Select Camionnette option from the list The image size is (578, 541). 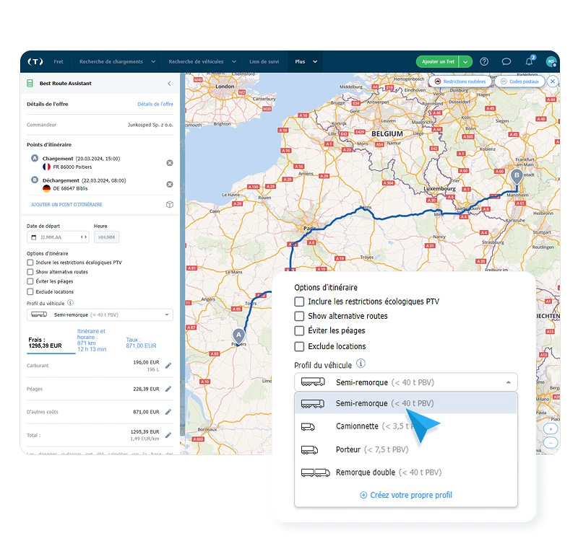tap(406, 426)
